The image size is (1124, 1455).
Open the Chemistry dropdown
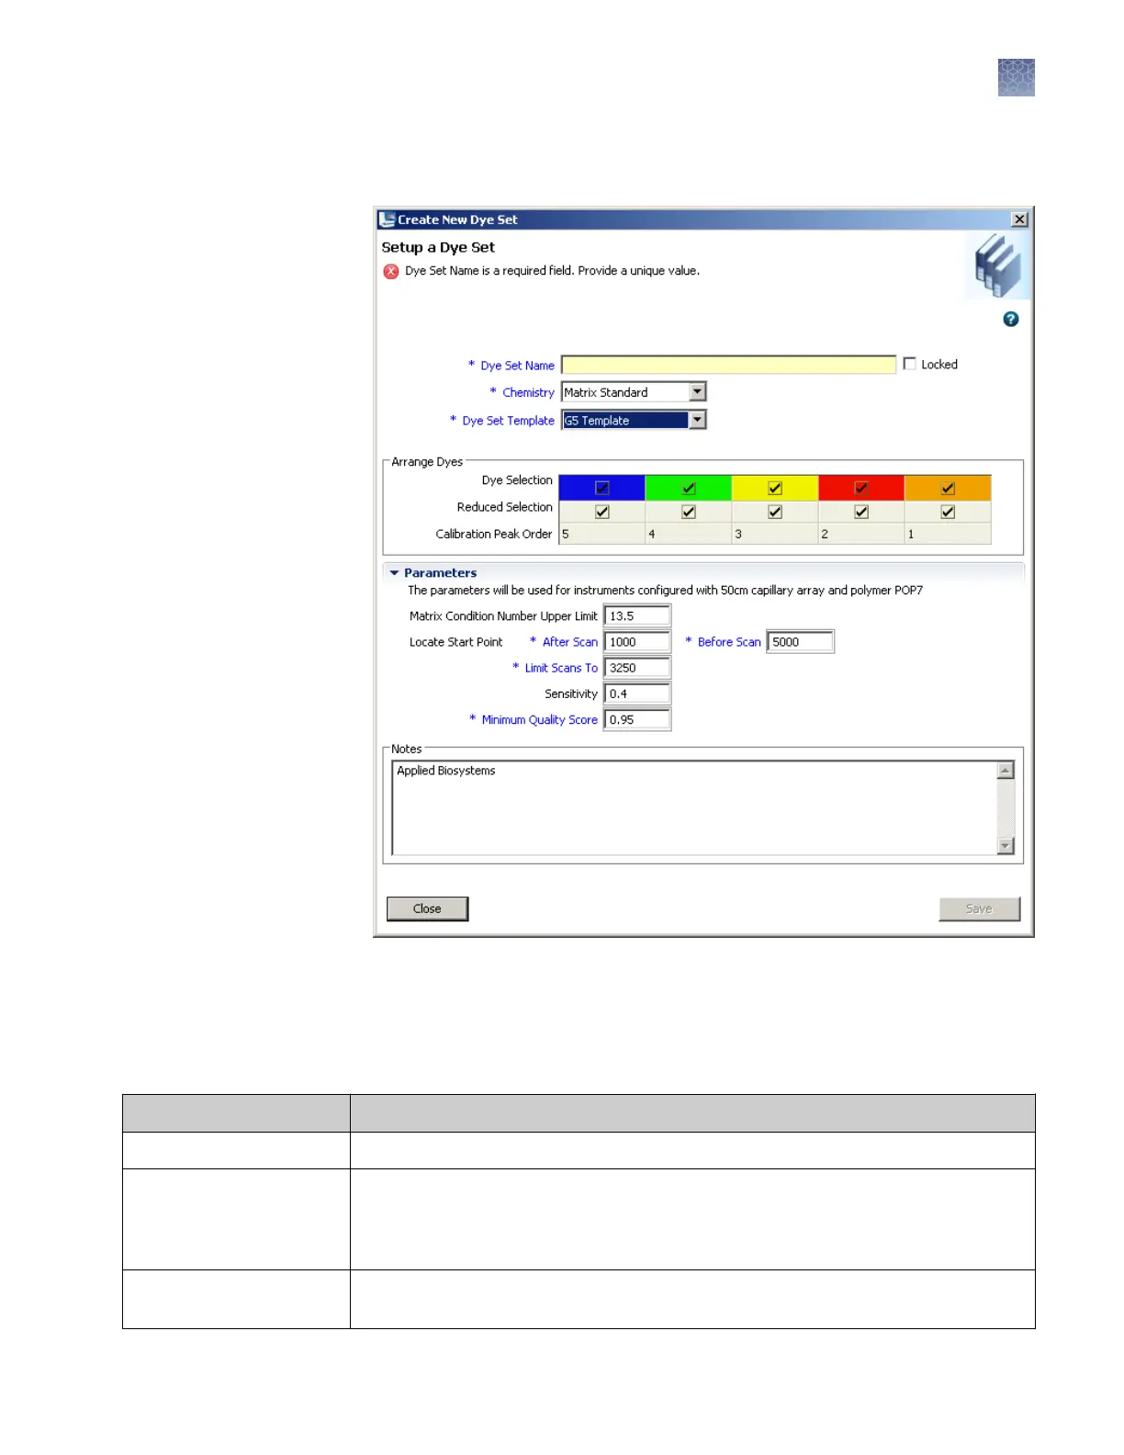click(x=698, y=392)
